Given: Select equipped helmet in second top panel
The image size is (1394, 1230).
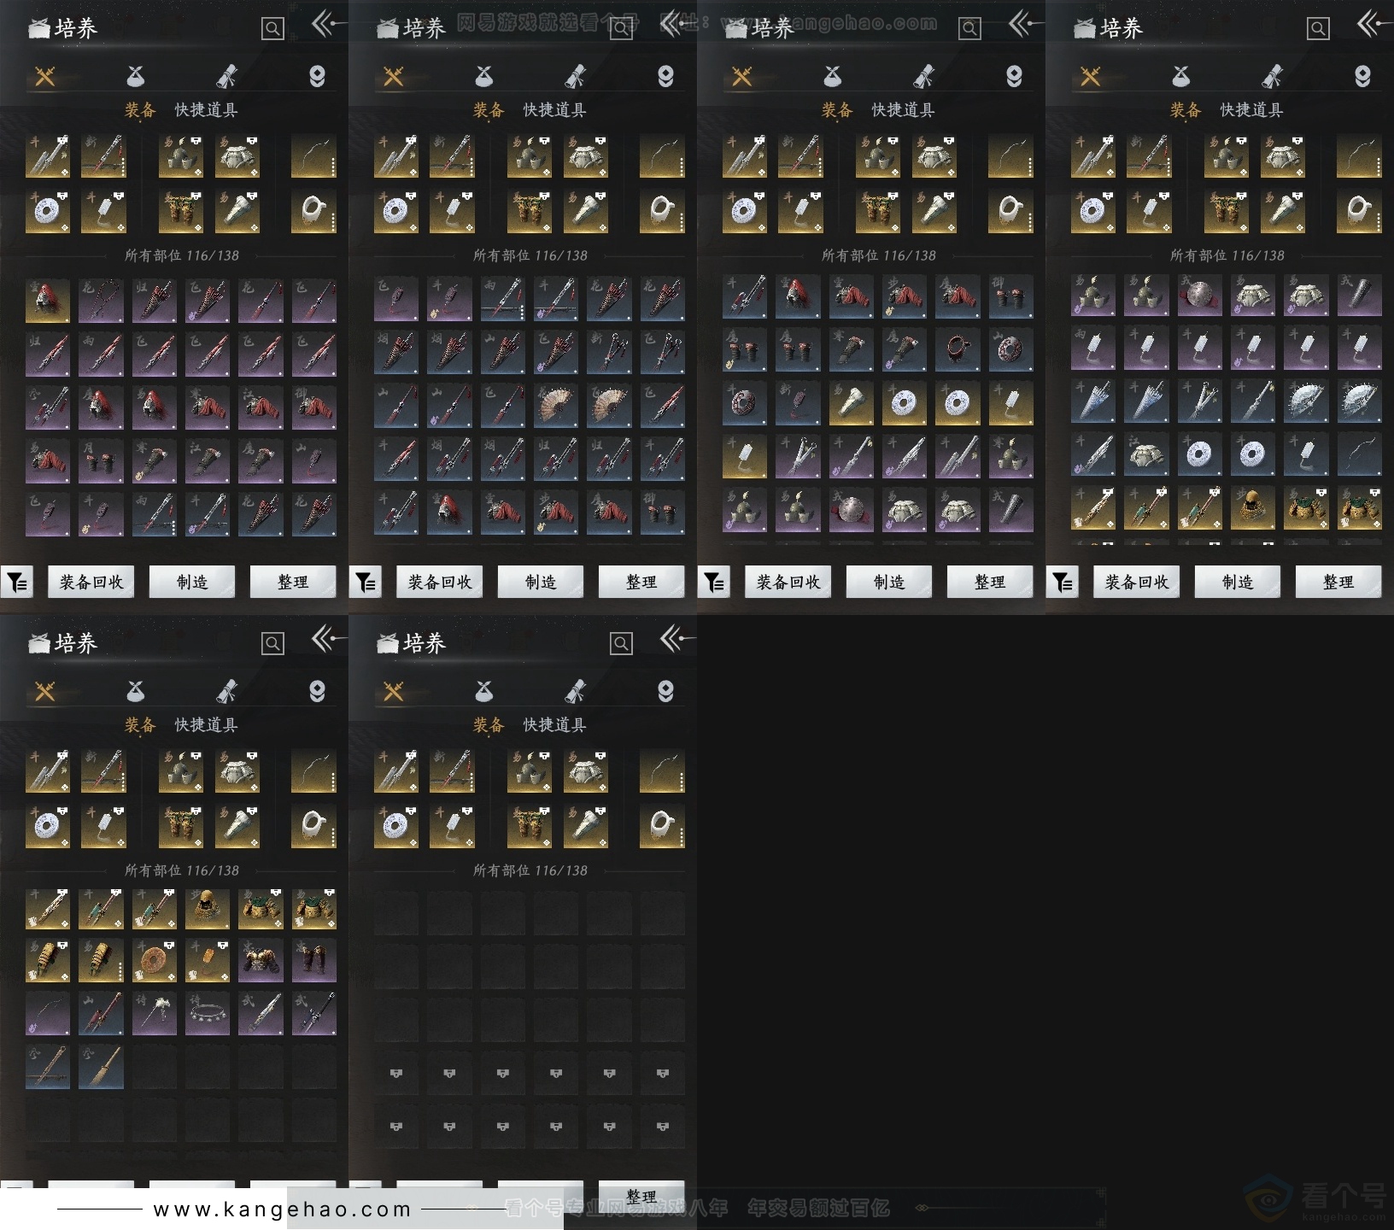Looking at the screenshot, I should pyautogui.click(x=530, y=155).
